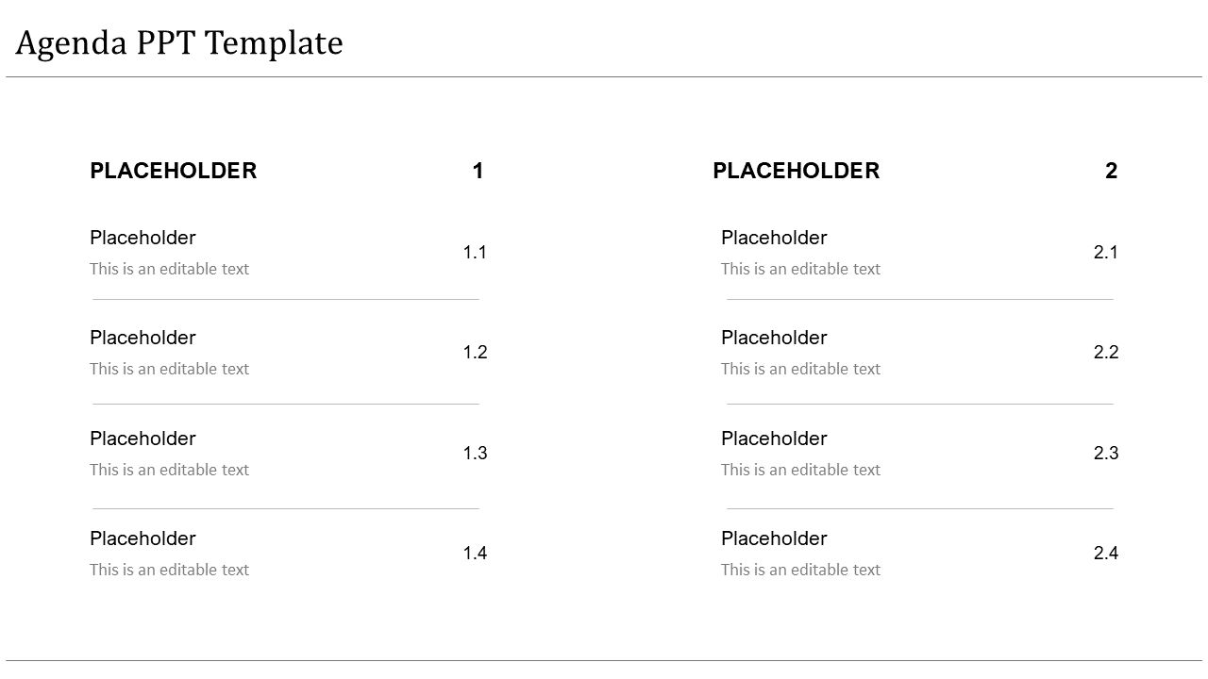
Task: Select the bold PLACEHOLDER heading of section 1
Action: (x=173, y=171)
